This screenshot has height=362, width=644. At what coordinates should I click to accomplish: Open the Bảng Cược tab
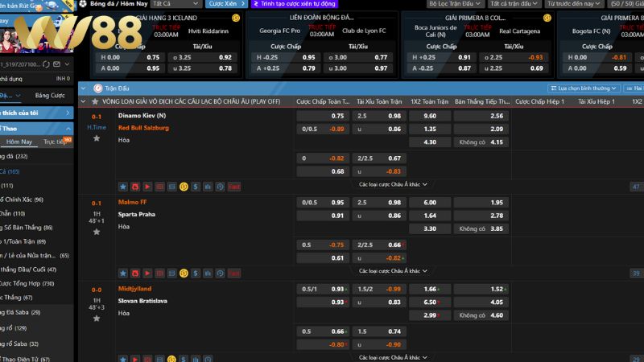point(50,95)
